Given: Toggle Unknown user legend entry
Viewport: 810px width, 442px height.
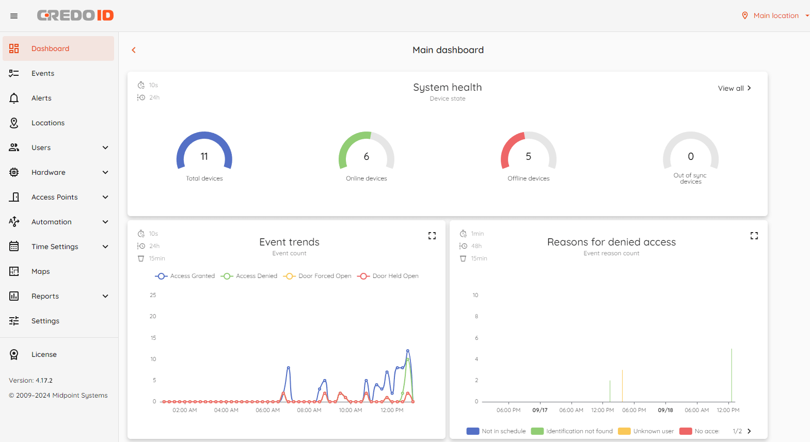Looking at the screenshot, I should tap(646, 431).
